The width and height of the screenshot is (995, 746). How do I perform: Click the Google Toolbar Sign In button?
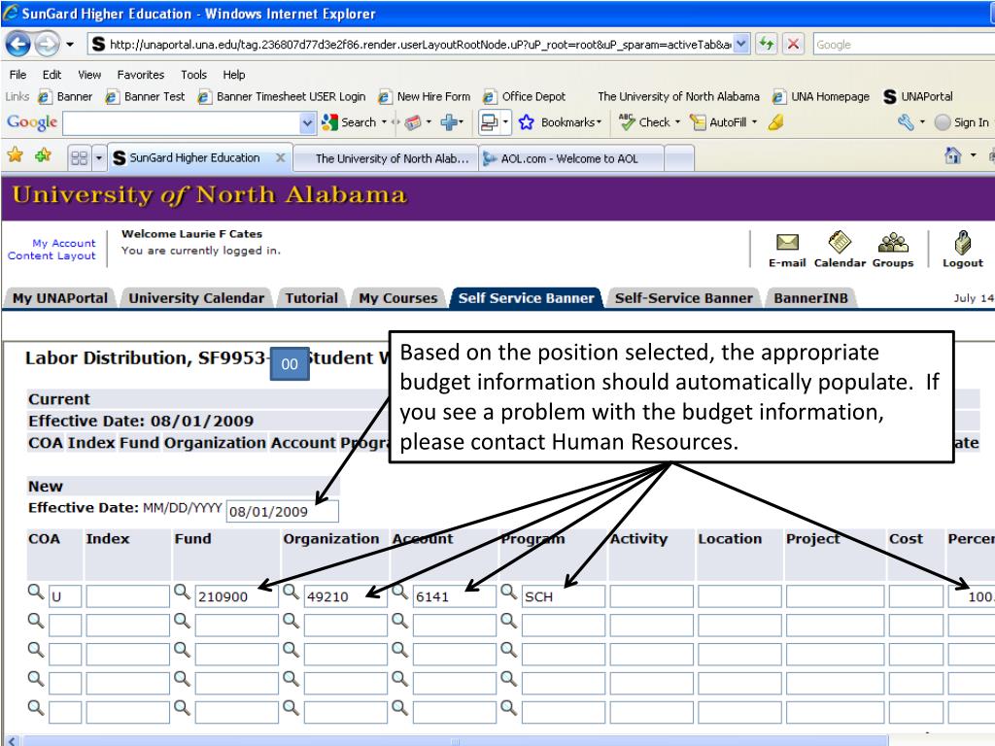click(962, 122)
